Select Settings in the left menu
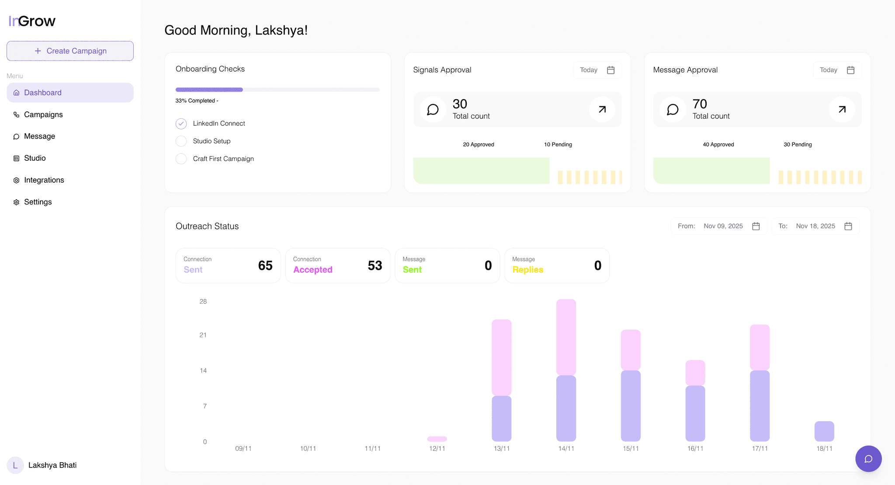895x485 pixels. coord(38,202)
